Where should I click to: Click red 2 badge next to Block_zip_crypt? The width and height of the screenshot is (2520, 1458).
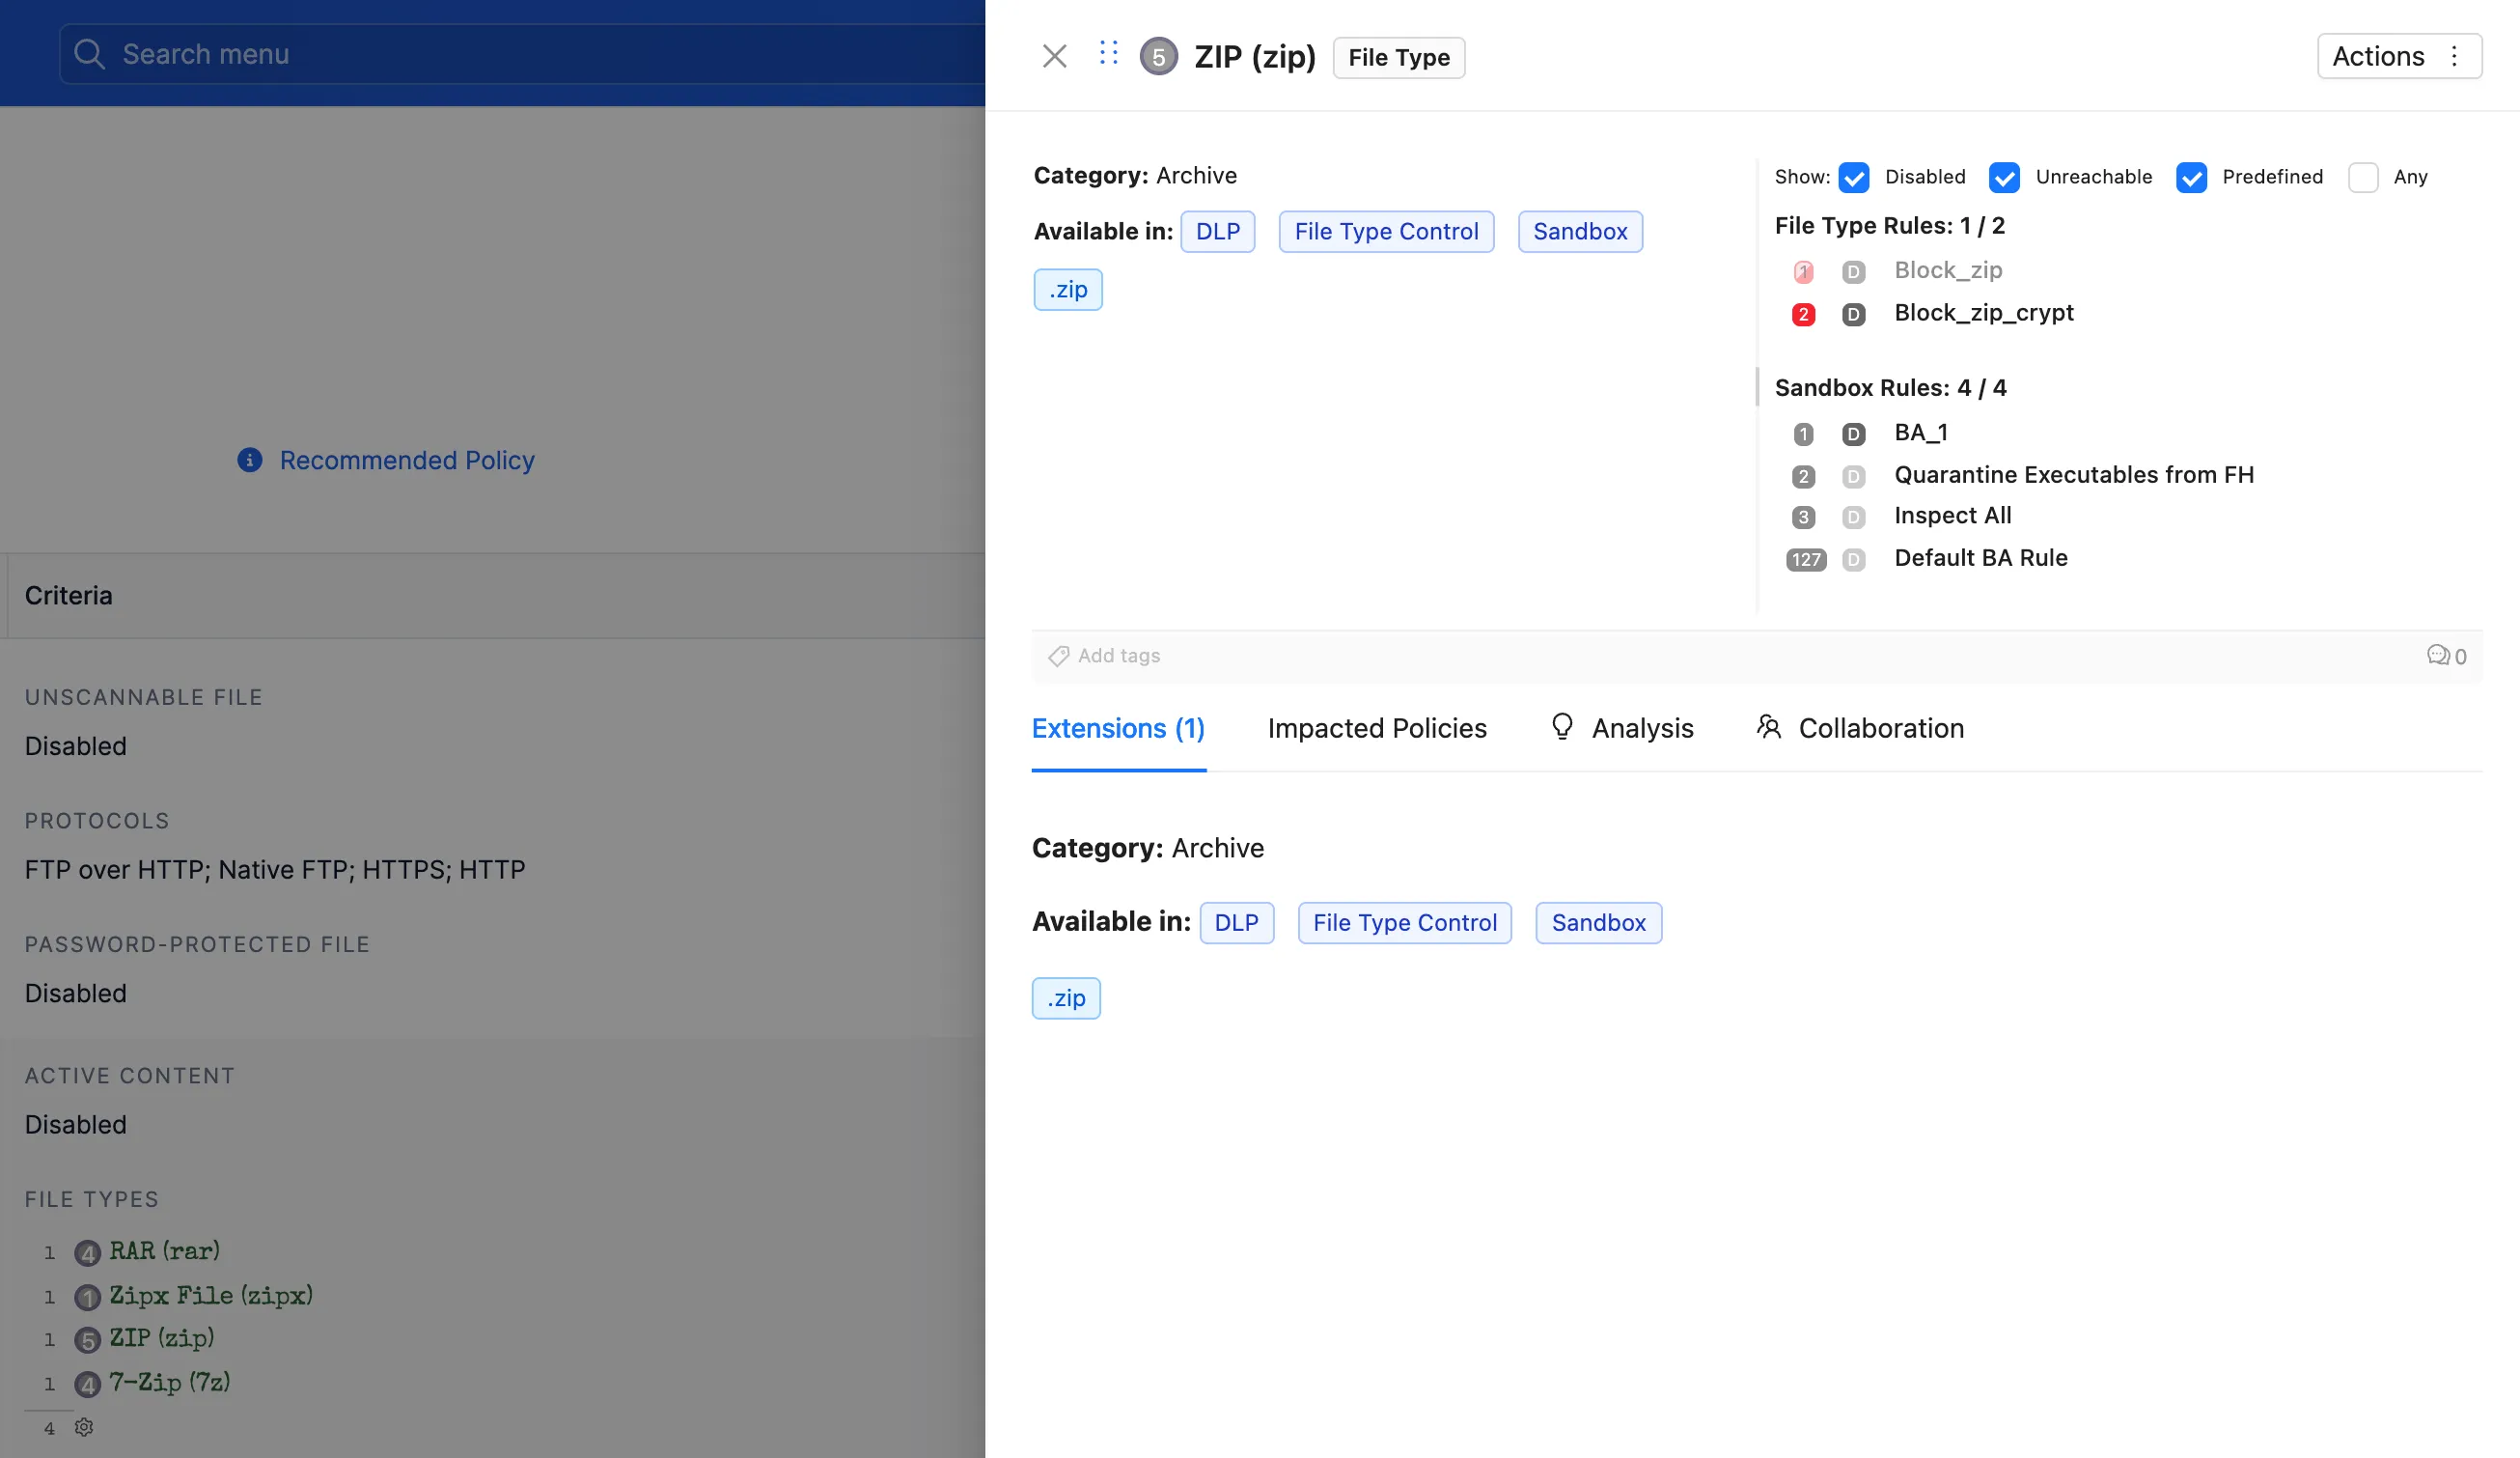click(1803, 314)
